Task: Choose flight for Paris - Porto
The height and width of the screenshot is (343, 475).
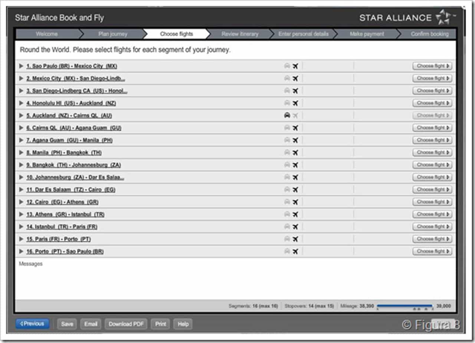Action: 432,239
